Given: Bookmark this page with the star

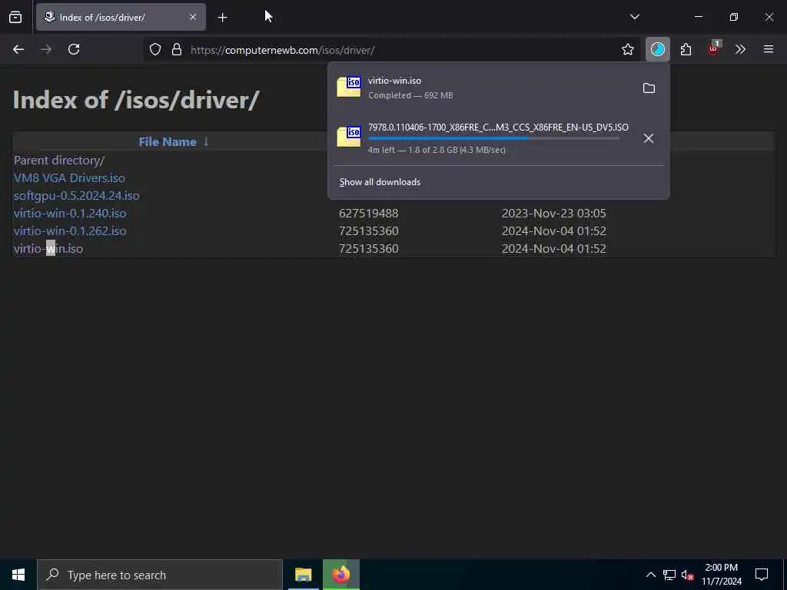Looking at the screenshot, I should coord(627,49).
